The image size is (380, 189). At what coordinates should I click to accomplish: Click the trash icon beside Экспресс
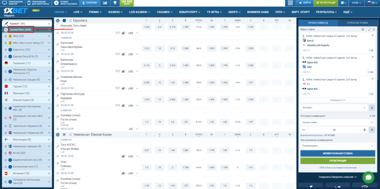[372, 108]
